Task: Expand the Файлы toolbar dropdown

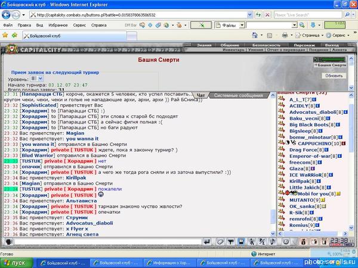Action: click(x=240, y=26)
